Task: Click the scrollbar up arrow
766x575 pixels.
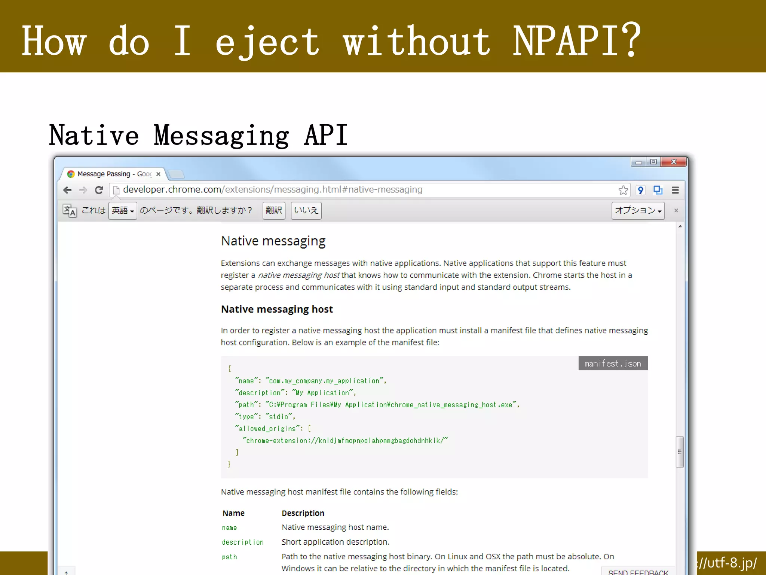Action: click(680, 226)
